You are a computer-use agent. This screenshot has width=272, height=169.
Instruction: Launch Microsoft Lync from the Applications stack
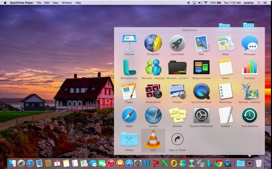pyautogui.click(x=129, y=67)
